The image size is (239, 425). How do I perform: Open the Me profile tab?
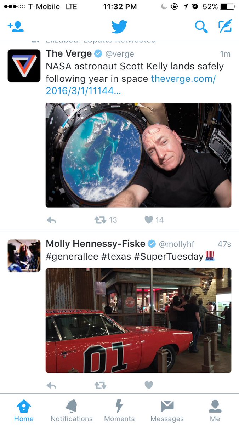[215, 410]
